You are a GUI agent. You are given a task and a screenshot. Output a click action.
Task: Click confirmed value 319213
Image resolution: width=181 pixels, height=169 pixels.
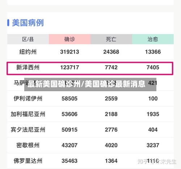click(70, 52)
